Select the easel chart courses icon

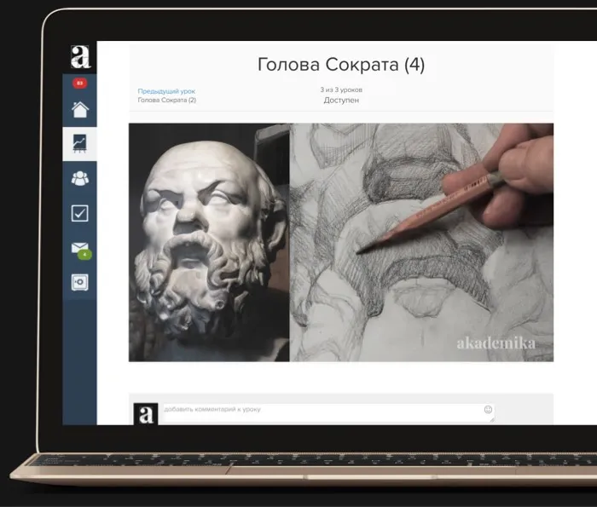79,143
